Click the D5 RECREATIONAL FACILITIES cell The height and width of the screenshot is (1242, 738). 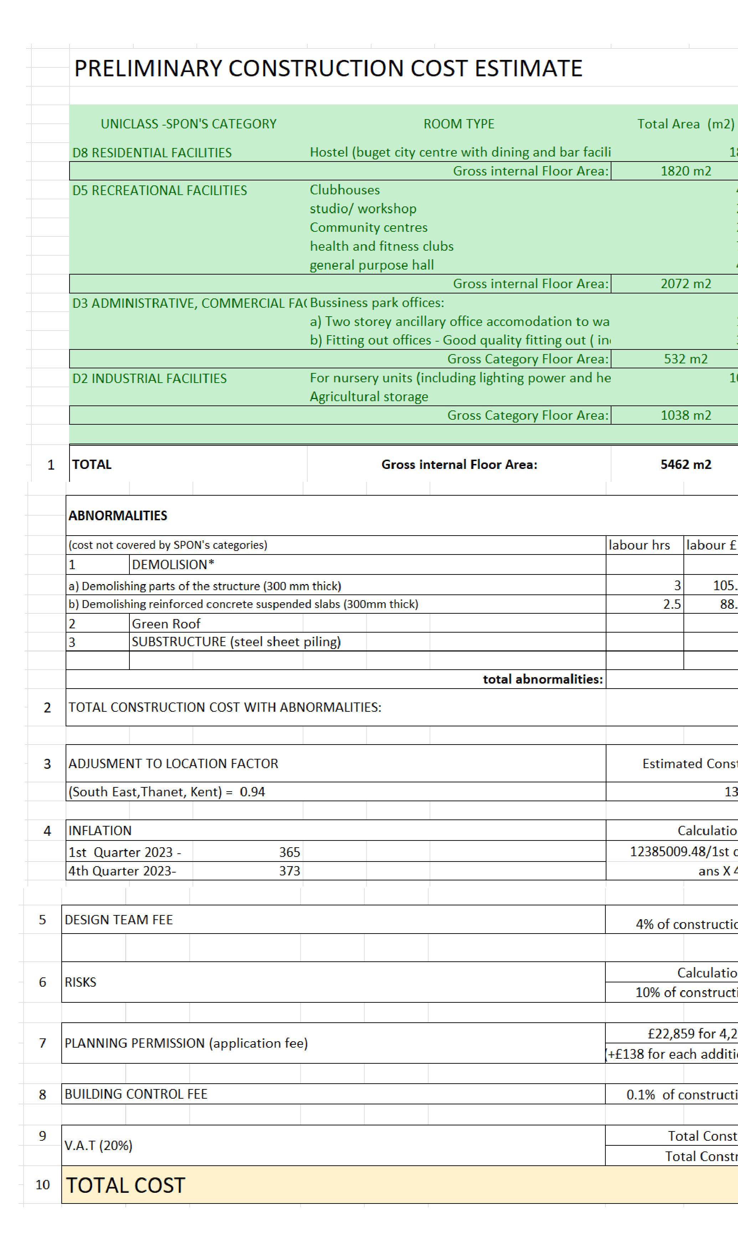tap(160, 190)
